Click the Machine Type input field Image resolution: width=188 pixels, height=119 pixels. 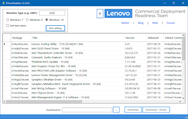(x=52, y=13)
